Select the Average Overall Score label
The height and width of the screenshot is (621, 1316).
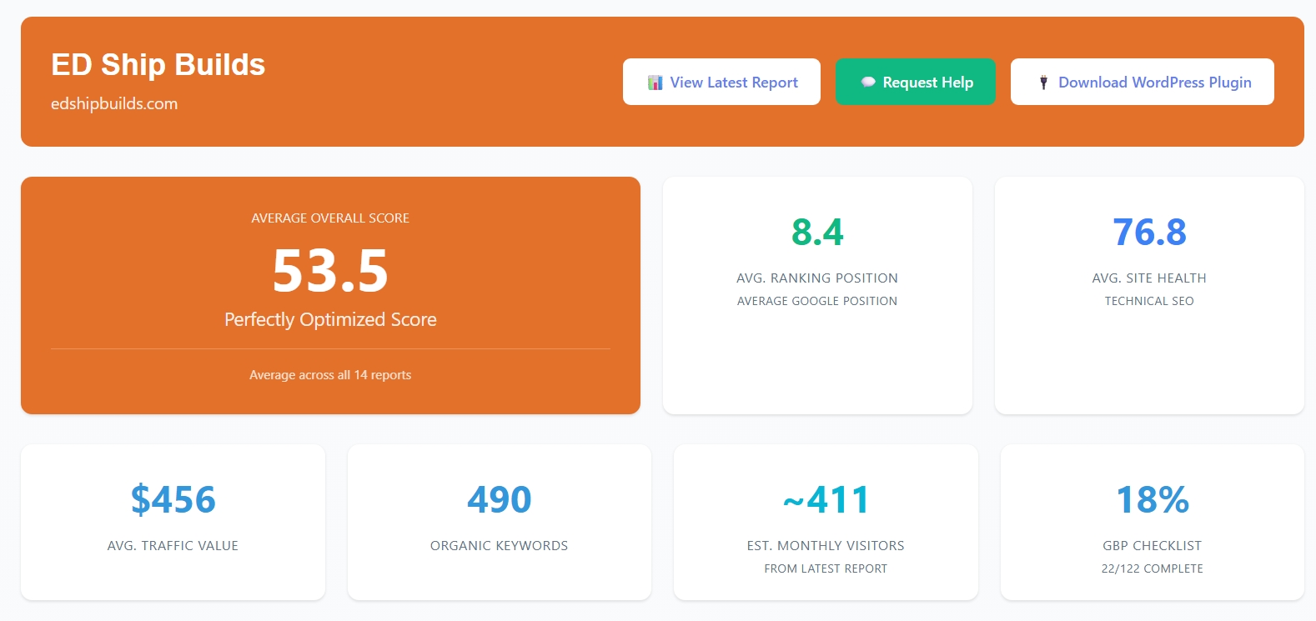(330, 218)
